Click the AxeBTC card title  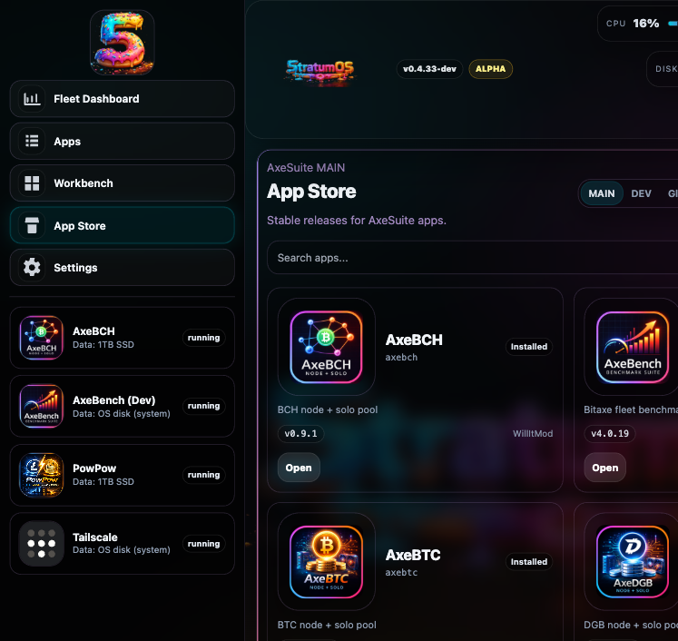click(413, 555)
